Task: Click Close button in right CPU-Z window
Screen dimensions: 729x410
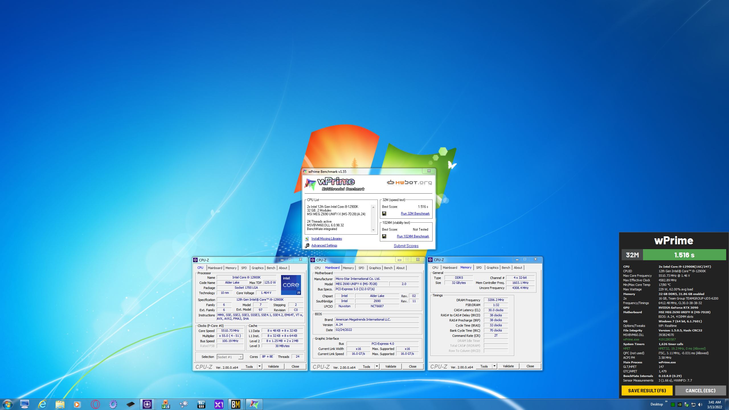Action: [x=530, y=366]
